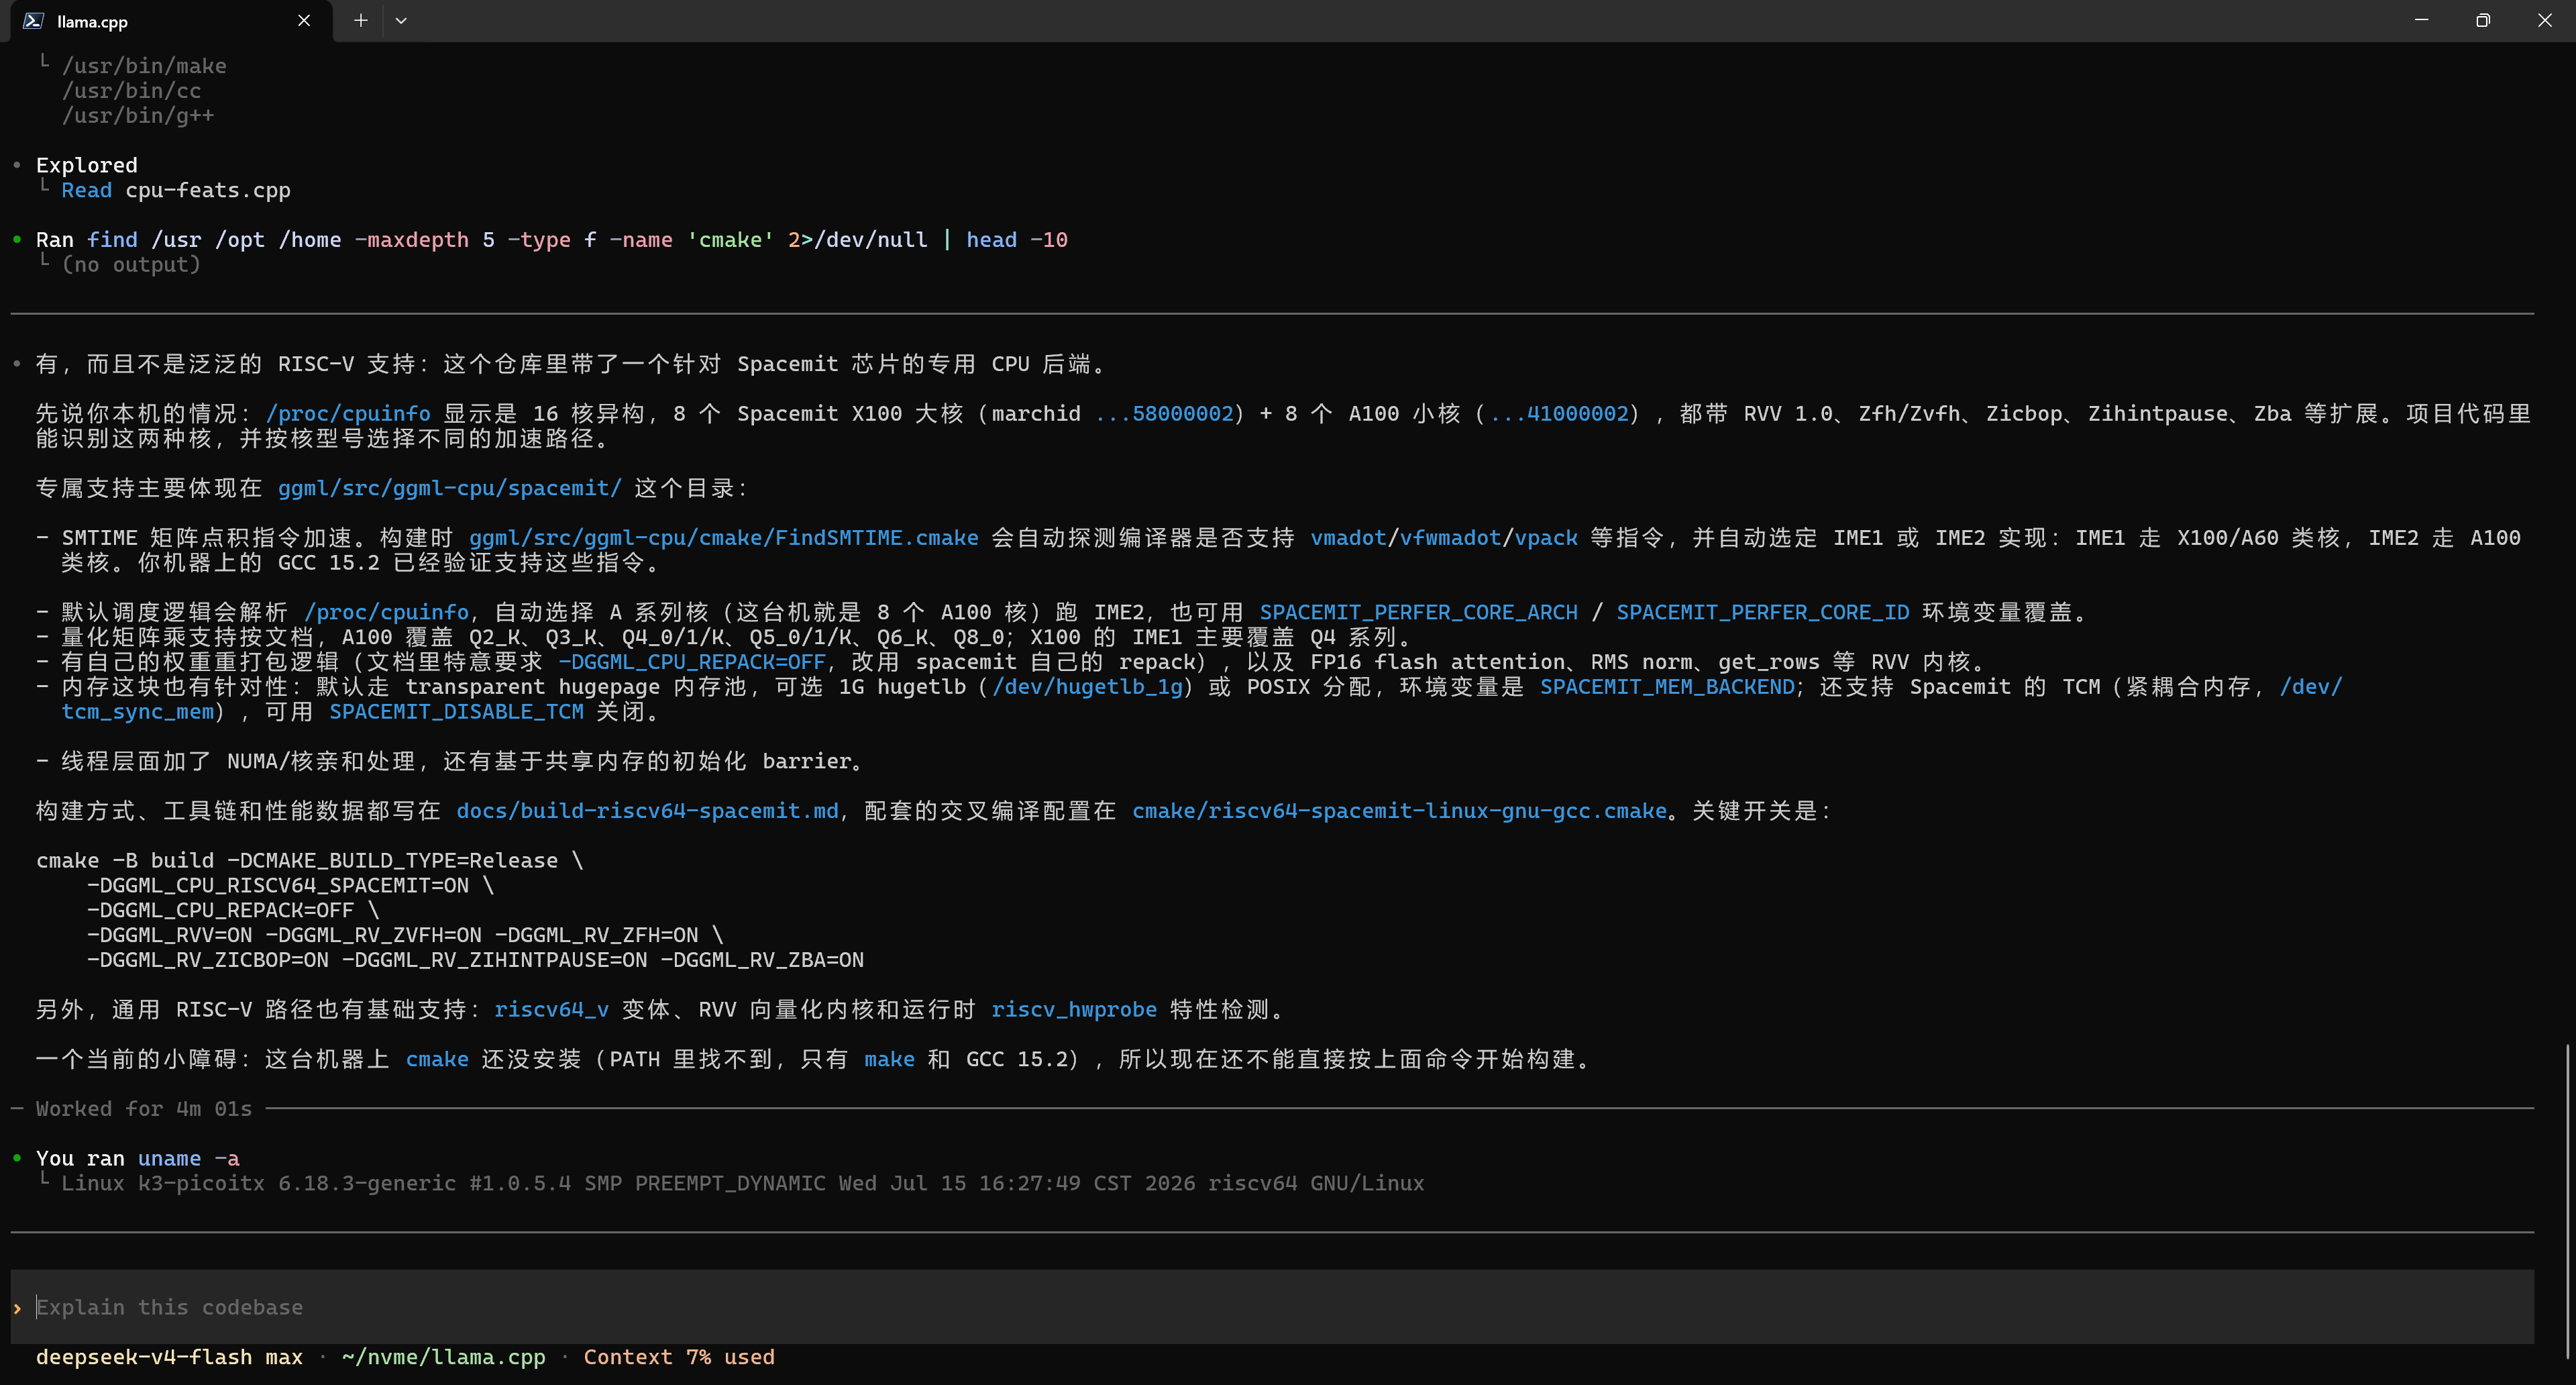Open docs/build-riscv64-spacemit.md link
The height and width of the screenshot is (1385, 2576).
point(647,811)
